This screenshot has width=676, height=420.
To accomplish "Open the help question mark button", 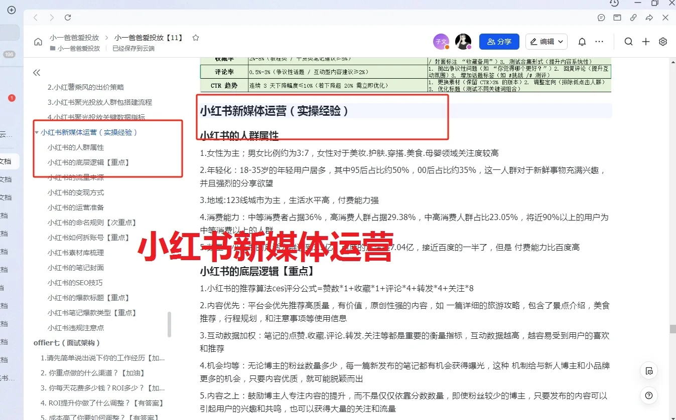I will pyautogui.click(x=649, y=394).
